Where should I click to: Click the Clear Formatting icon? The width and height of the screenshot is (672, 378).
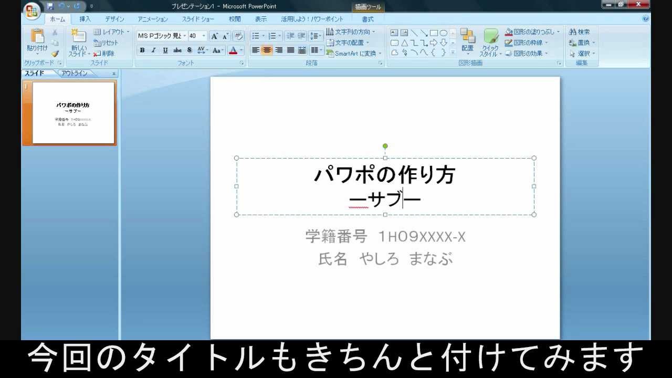click(x=238, y=36)
